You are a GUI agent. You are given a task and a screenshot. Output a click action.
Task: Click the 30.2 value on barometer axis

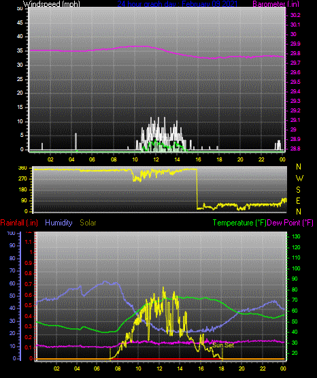pyautogui.click(x=295, y=15)
